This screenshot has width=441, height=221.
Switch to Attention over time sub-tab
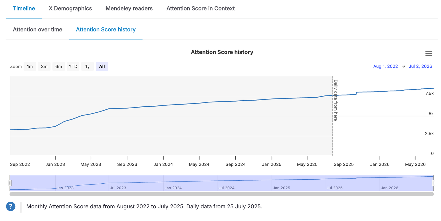click(x=38, y=30)
